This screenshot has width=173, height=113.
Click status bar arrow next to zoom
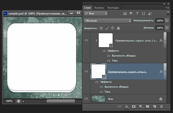pos(23,101)
